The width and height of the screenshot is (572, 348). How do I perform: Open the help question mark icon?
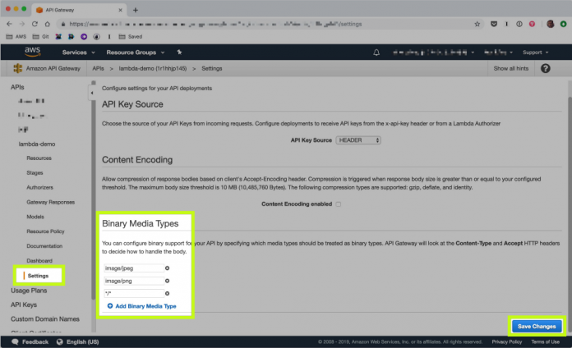click(x=545, y=68)
